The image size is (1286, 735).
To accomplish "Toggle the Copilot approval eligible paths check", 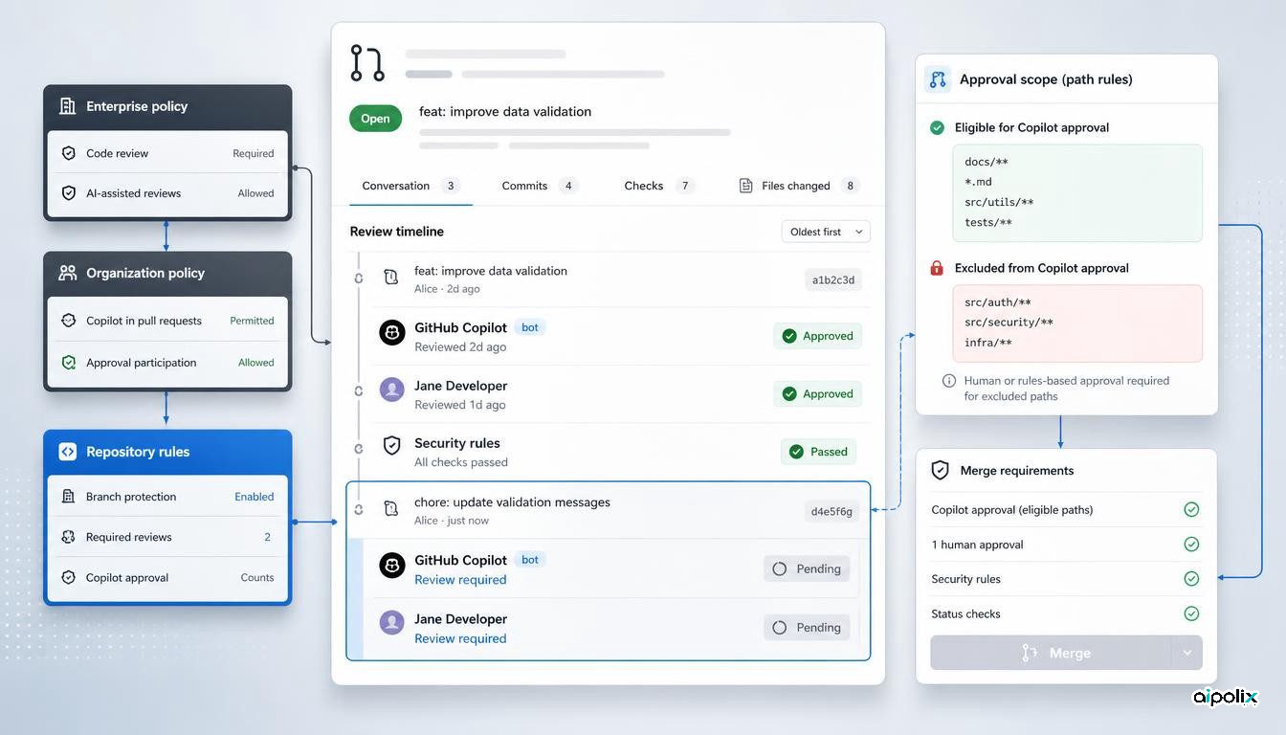I will (1191, 509).
